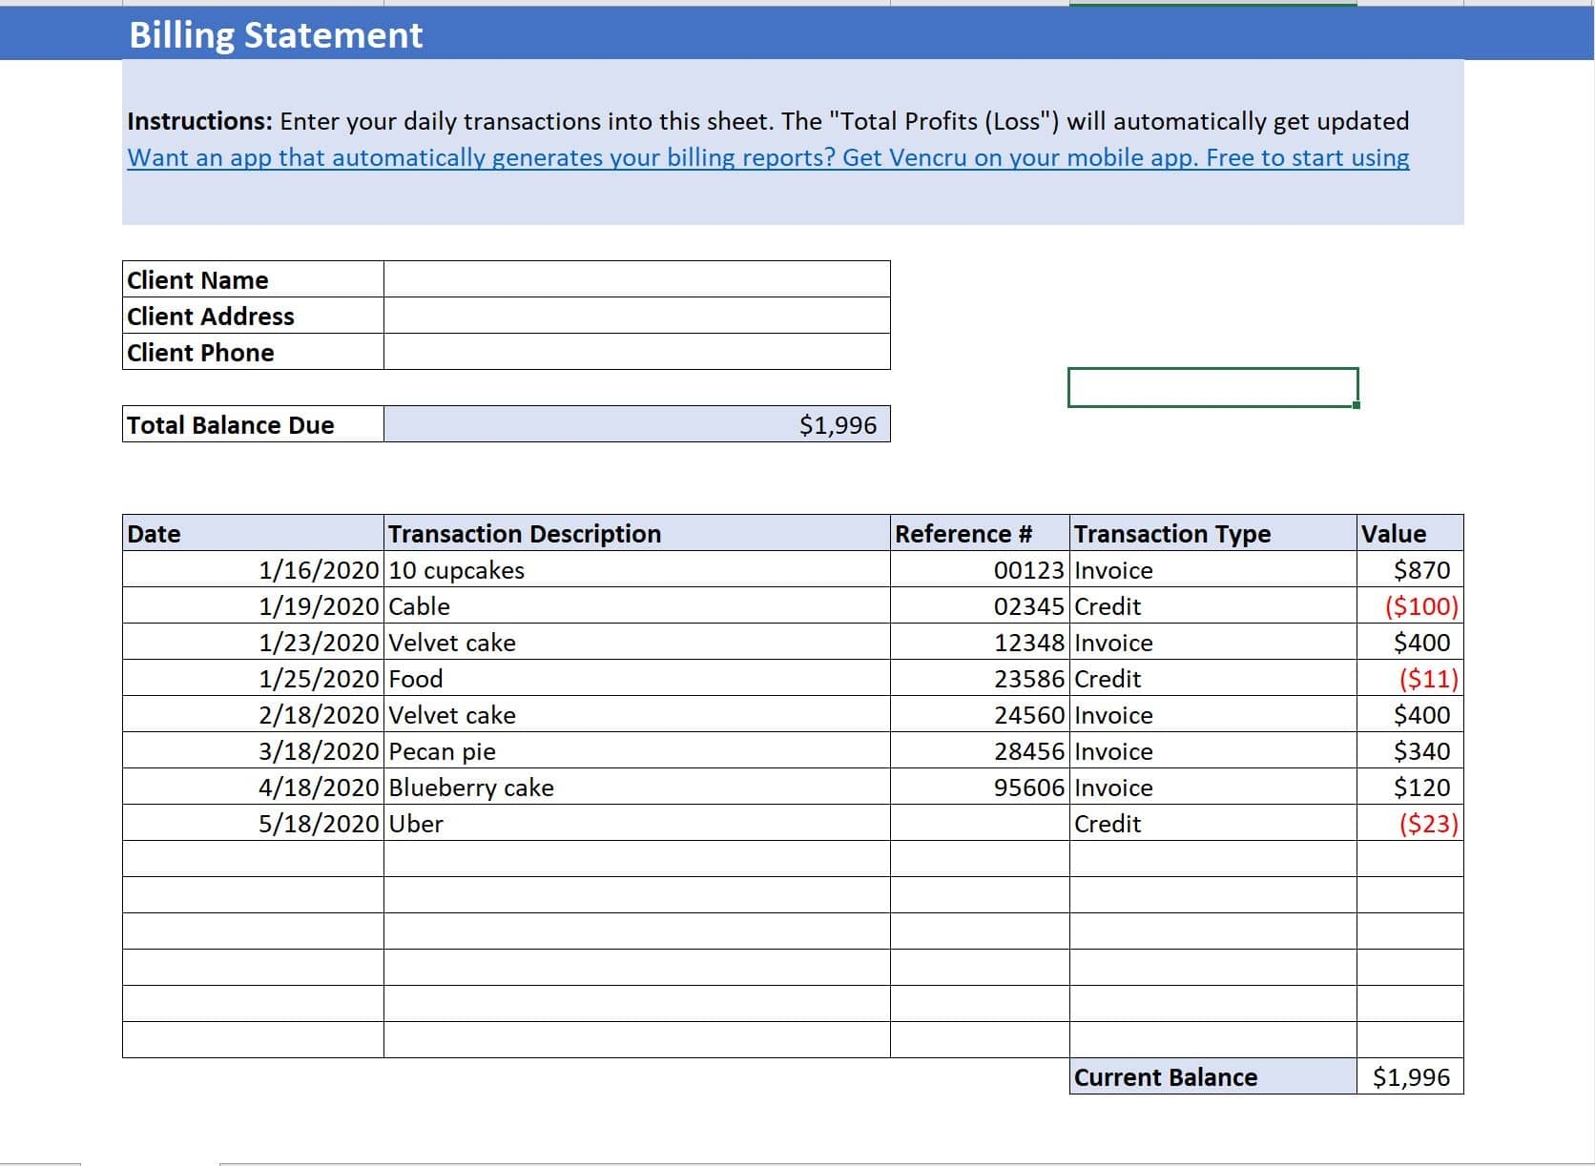This screenshot has height=1166, width=1595.
Task: Select the $1,996 Current Balance amount
Action: 1411,1077
